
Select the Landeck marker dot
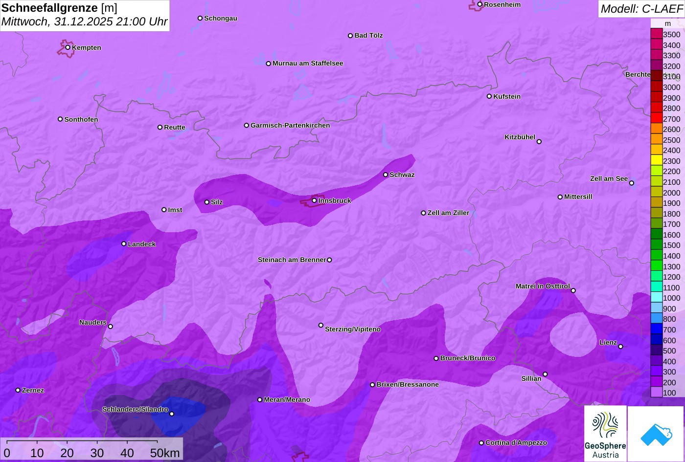point(124,244)
